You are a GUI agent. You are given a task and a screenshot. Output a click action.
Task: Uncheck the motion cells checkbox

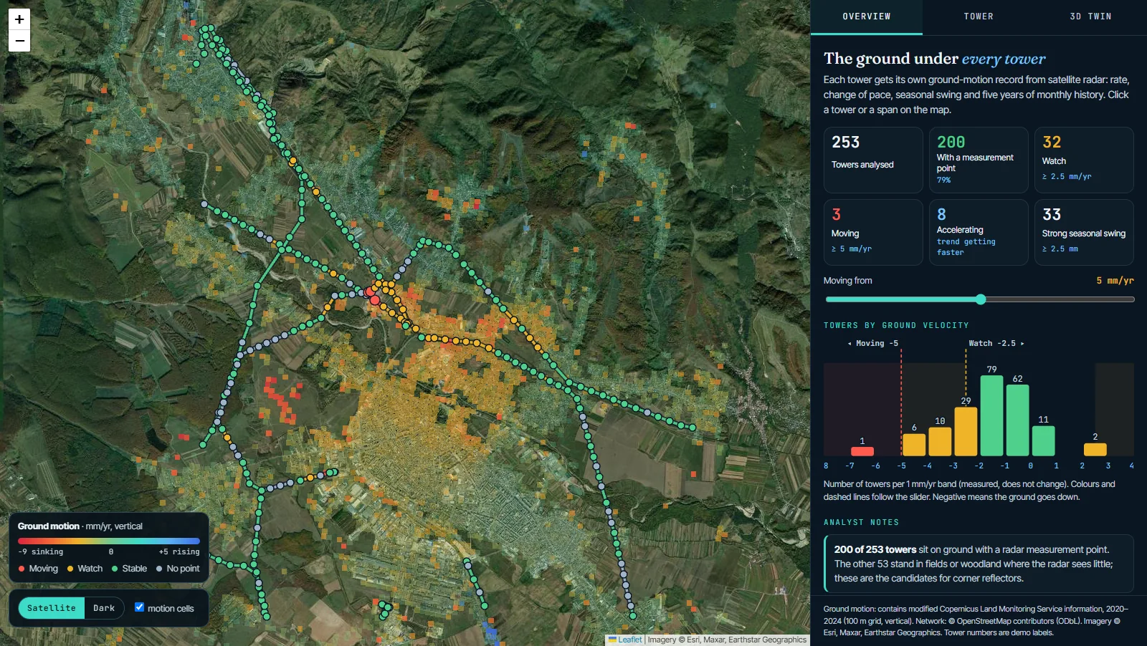[x=140, y=607]
